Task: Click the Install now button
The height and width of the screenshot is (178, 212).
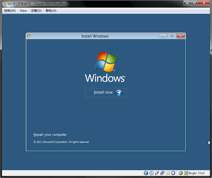Action: pyautogui.click(x=105, y=93)
